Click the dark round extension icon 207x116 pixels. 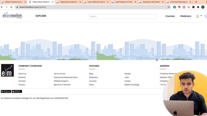[x=193, y=7]
